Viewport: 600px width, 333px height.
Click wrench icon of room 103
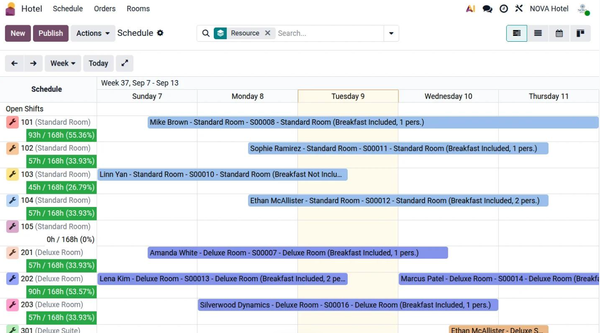13,175
